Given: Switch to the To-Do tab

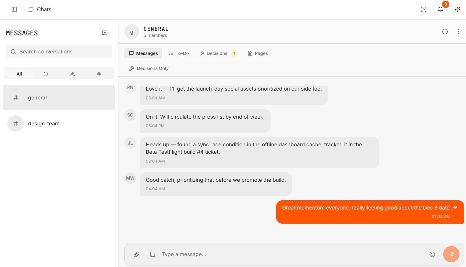Looking at the screenshot, I should tap(179, 53).
